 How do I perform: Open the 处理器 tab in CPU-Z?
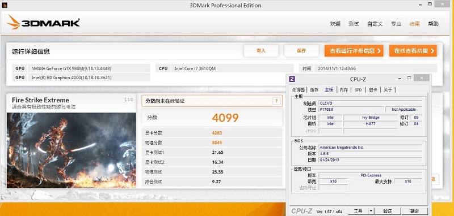pyautogui.click(x=299, y=90)
